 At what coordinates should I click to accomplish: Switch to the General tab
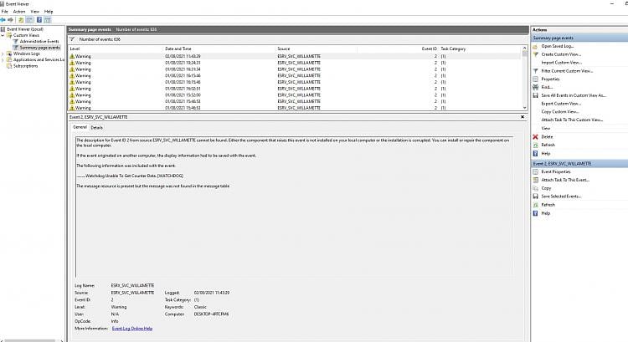(x=80, y=127)
